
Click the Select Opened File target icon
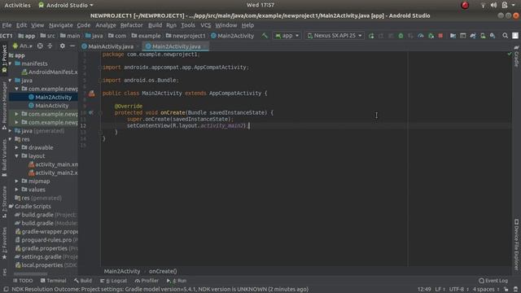tap(40, 46)
